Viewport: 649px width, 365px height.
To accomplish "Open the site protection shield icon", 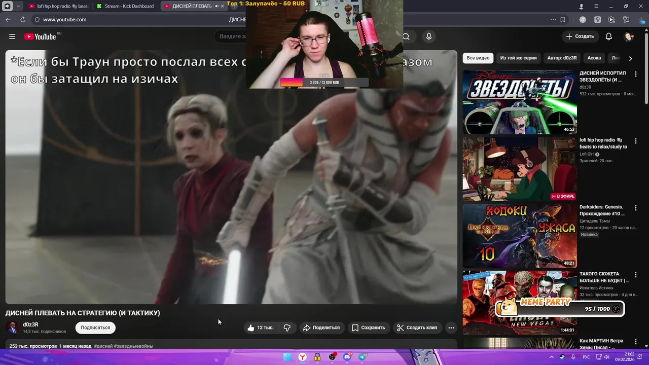I will [x=37, y=20].
